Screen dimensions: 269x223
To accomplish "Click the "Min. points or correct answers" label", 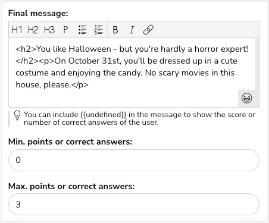I will point(70,142).
